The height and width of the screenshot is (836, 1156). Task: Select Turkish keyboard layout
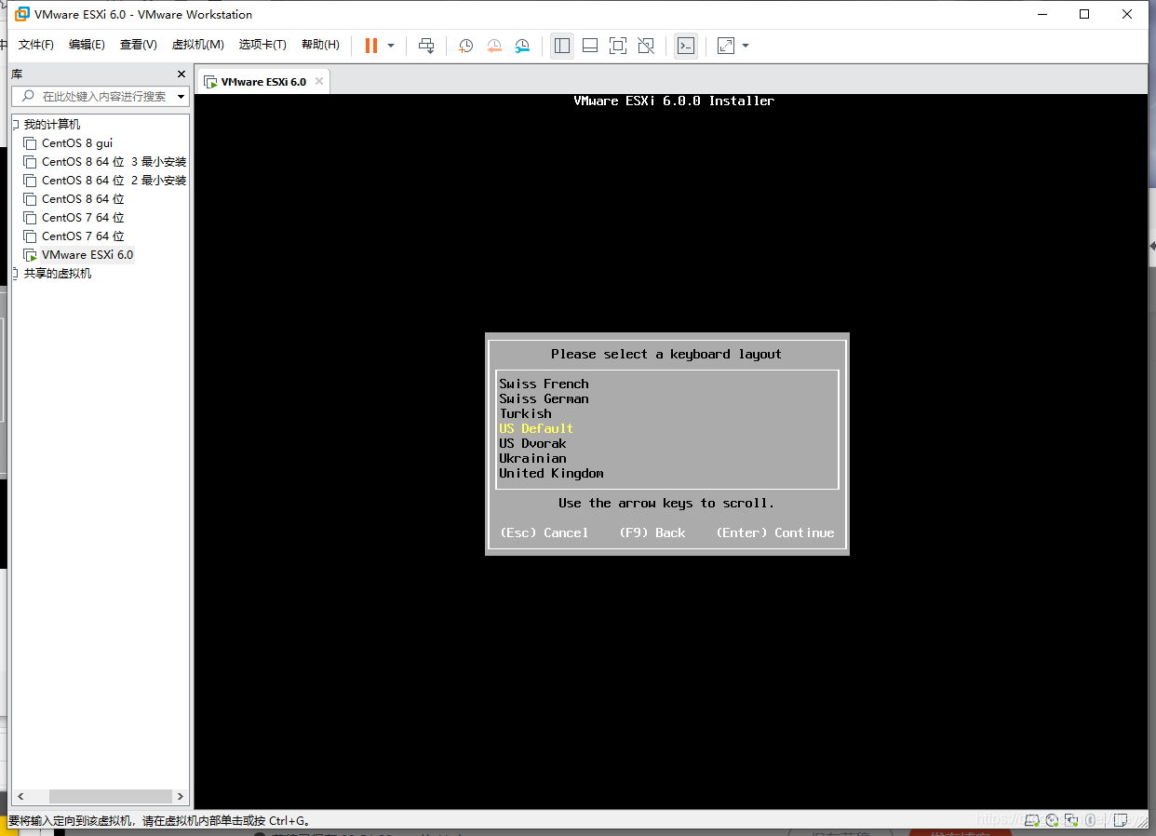point(525,413)
